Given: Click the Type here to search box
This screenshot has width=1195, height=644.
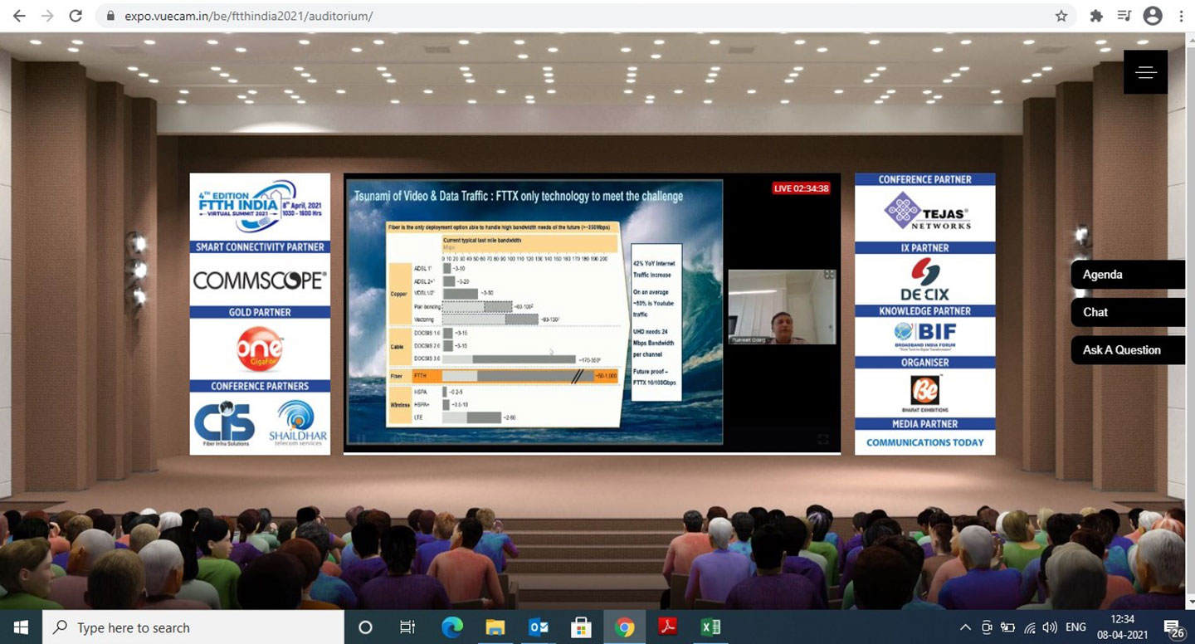Looking at the screenshot, I should 192,627.
